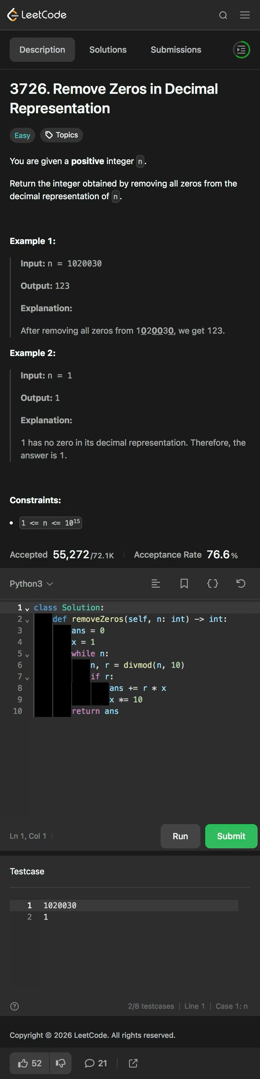
Task: Show the Topics tag
Action: point(61,135)
